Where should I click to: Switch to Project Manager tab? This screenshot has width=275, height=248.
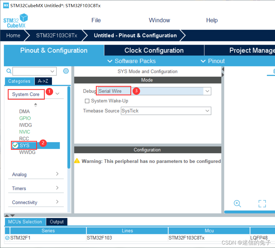pos(240,50)
